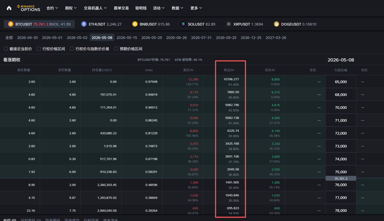Choose the BNBUSDT coin icon
The width and height of the screenshot is (384, 221).
(x=135, y=24)
